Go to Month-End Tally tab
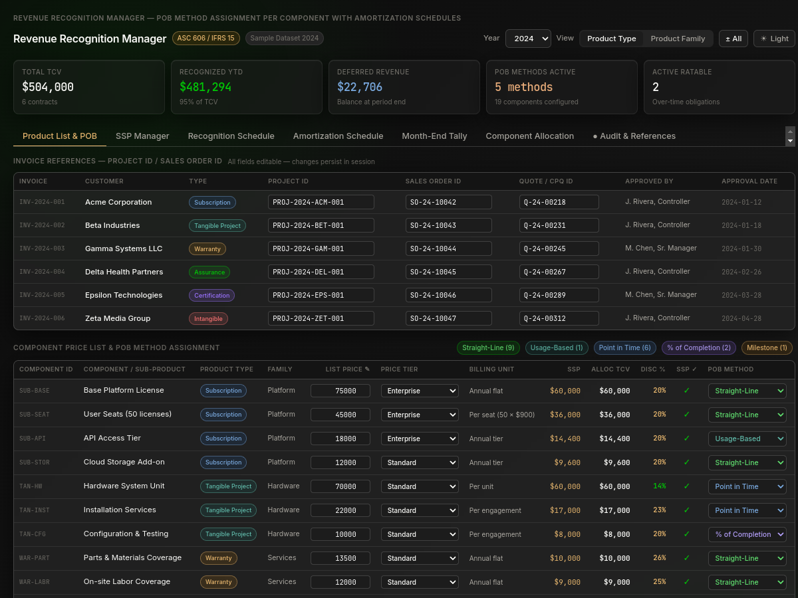Image resolution: width=798 pixels, height=598 pixels. (434, 136)
